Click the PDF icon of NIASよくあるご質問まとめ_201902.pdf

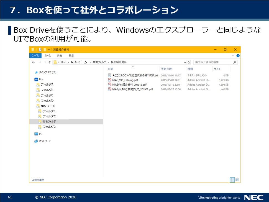(109, 89)
